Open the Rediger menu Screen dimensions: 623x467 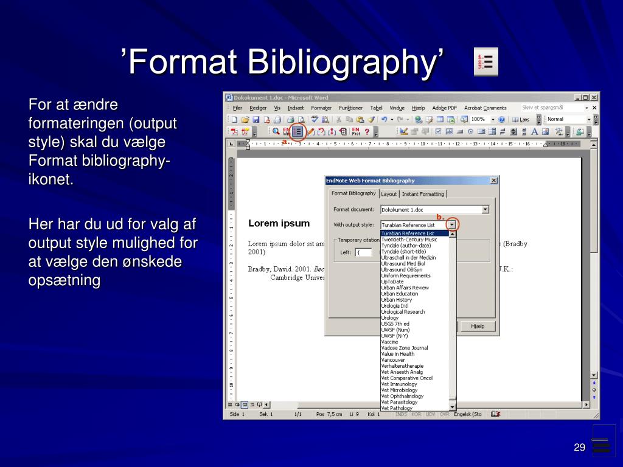pyautogui.click(x=258, y=108)
